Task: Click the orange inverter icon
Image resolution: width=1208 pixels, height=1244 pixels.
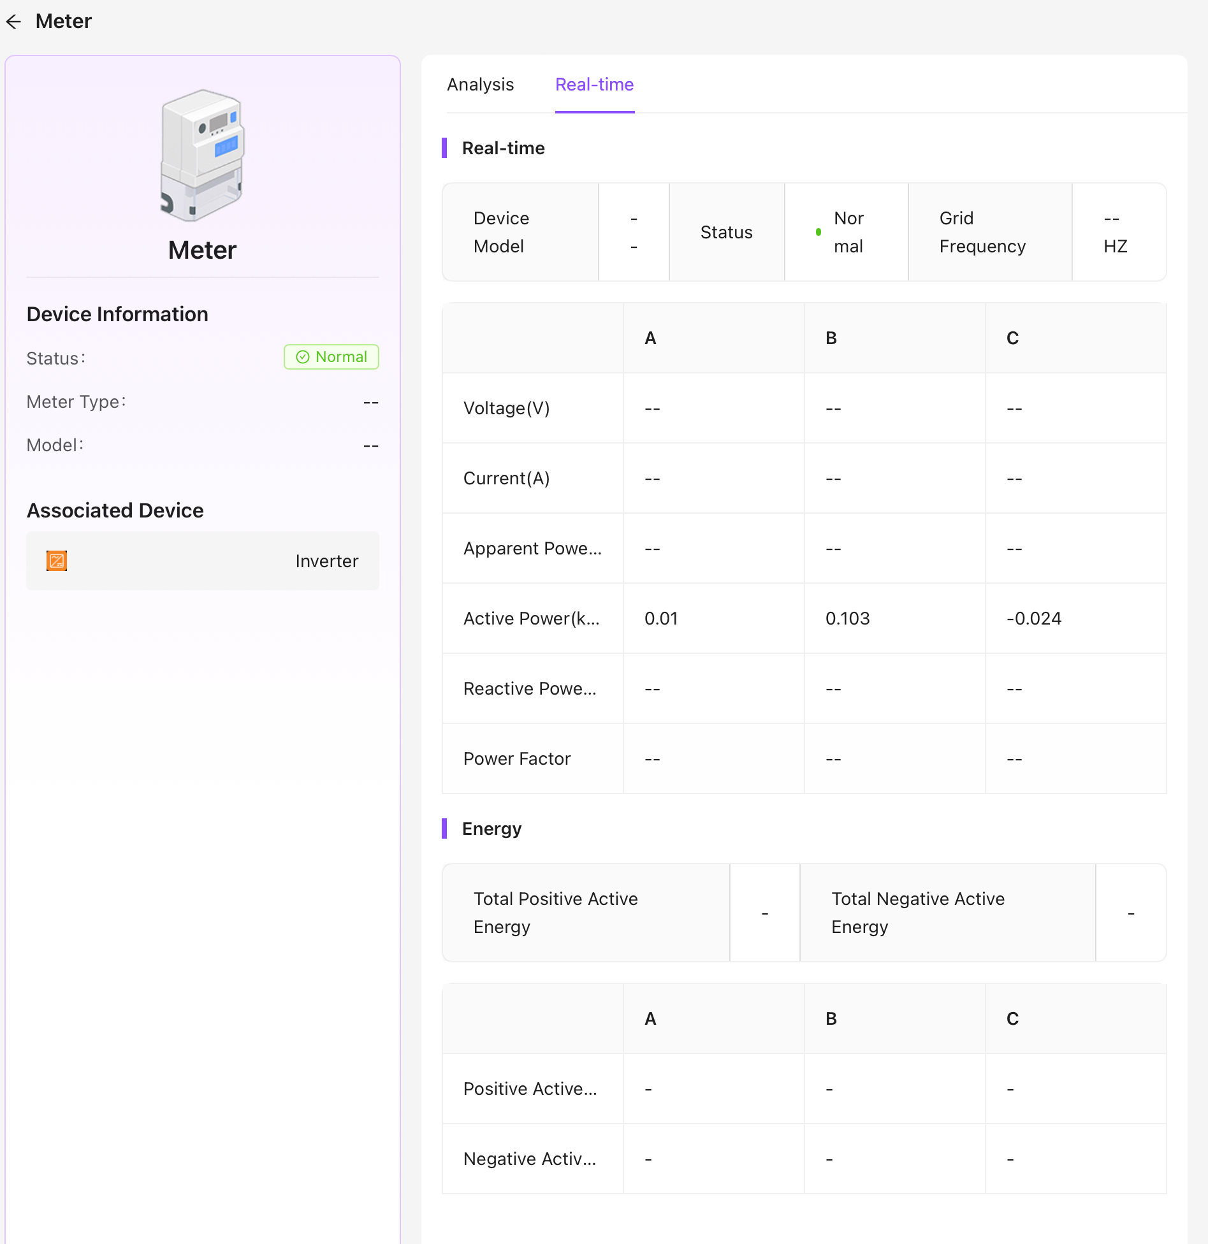Action: [x=57, y=561]
